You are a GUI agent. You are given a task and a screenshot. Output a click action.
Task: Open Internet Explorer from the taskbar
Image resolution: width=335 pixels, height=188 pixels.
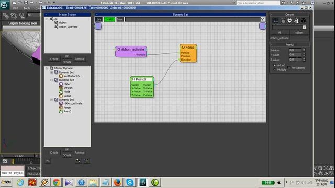coord(20,182)
